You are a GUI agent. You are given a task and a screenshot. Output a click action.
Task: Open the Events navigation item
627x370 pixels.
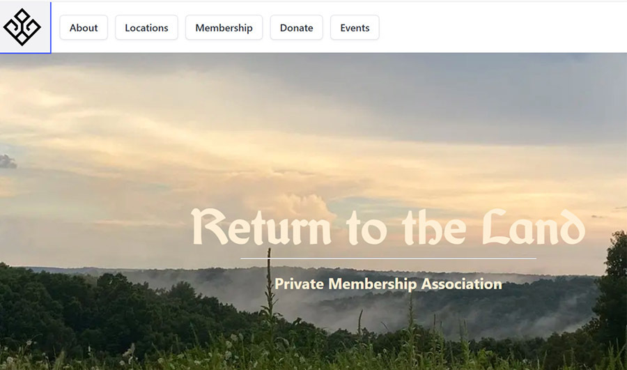coord(355,28)
